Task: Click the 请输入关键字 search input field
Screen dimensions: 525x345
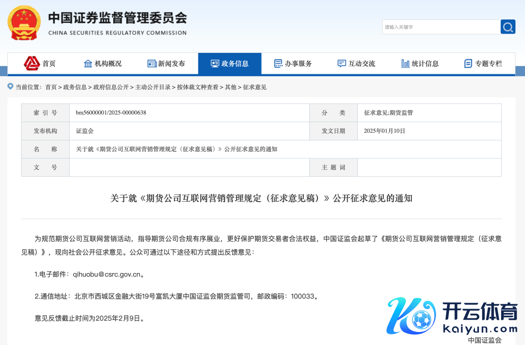Action: click(x=440, y=27)
